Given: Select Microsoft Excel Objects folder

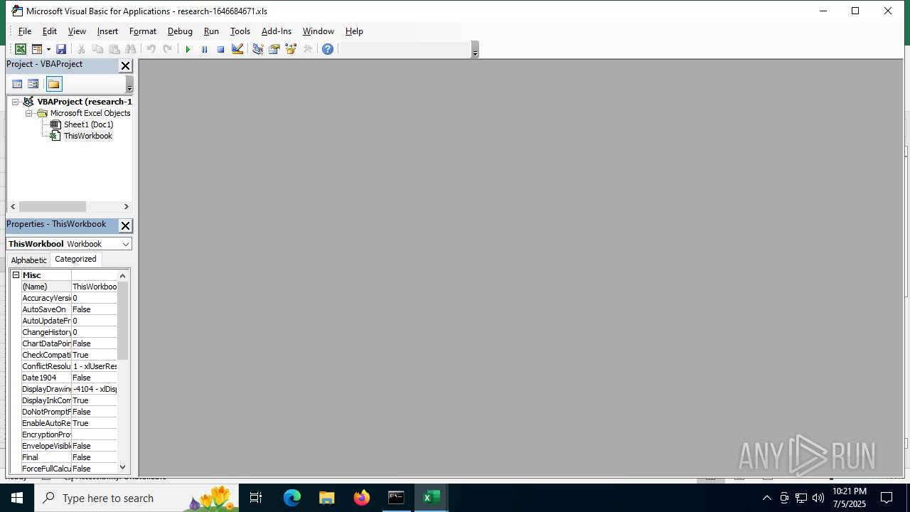Looking at the screenshot, I should point(90,113).
